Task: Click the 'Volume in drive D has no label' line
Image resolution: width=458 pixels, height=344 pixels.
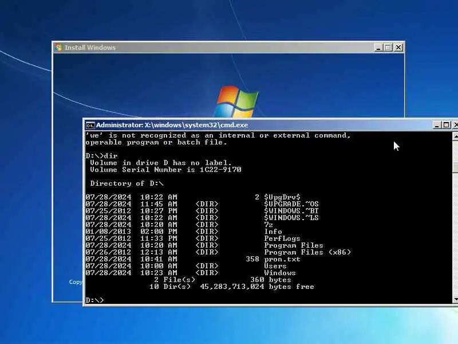Action: pos(161,163)
